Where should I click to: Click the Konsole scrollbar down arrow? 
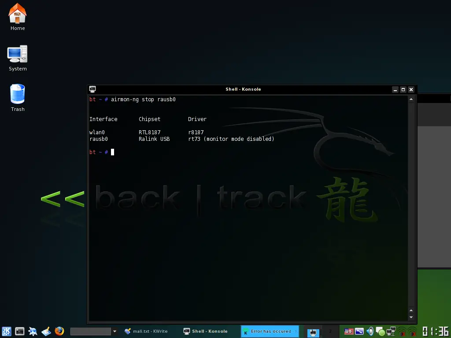pyautogui.click(x=411, y=317)
